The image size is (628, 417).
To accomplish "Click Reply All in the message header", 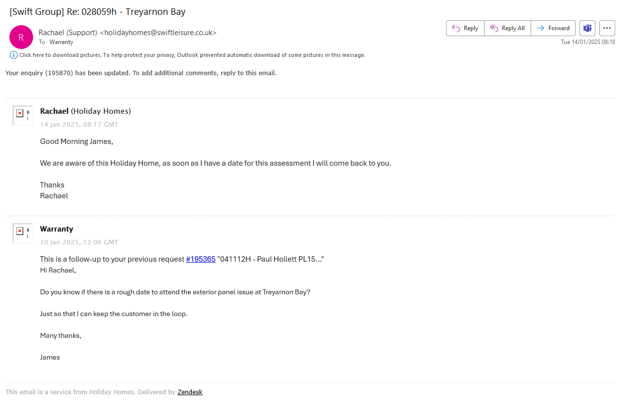I will click(507, 28).
